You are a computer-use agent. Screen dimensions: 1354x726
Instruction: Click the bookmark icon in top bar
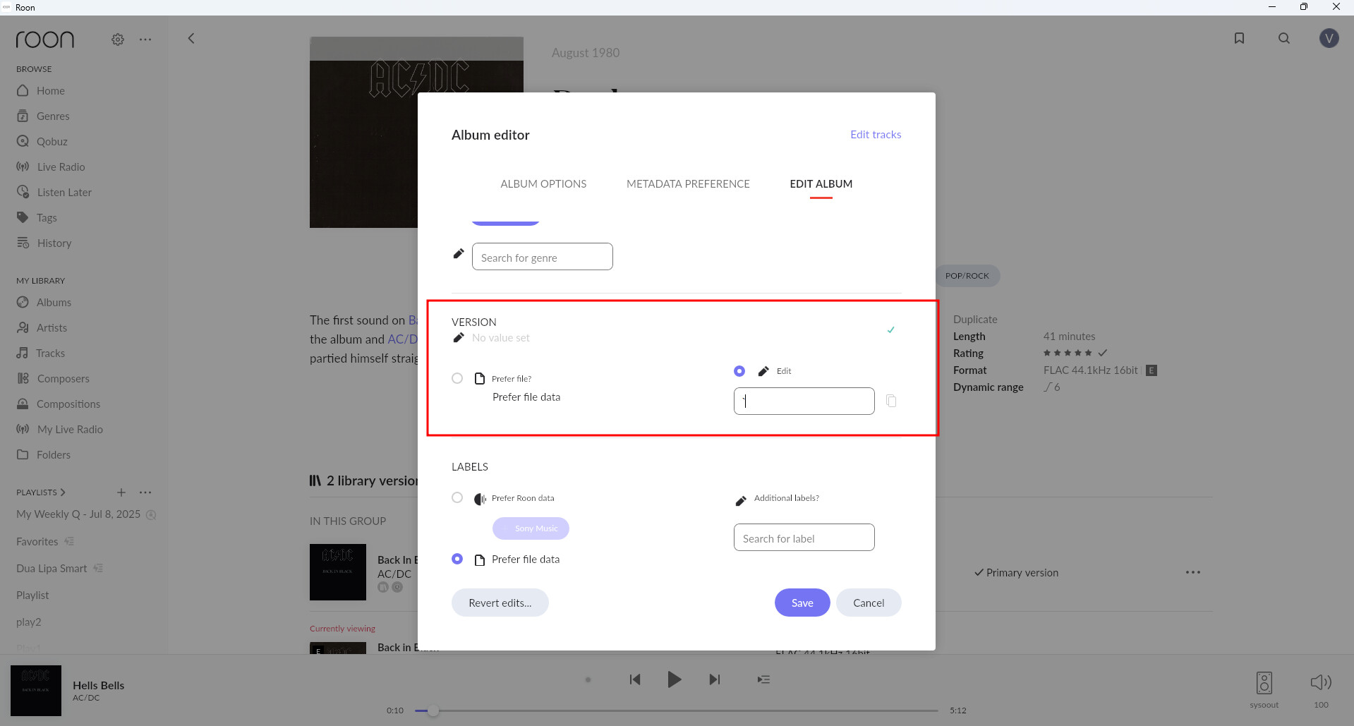(x=1239, y=38)
